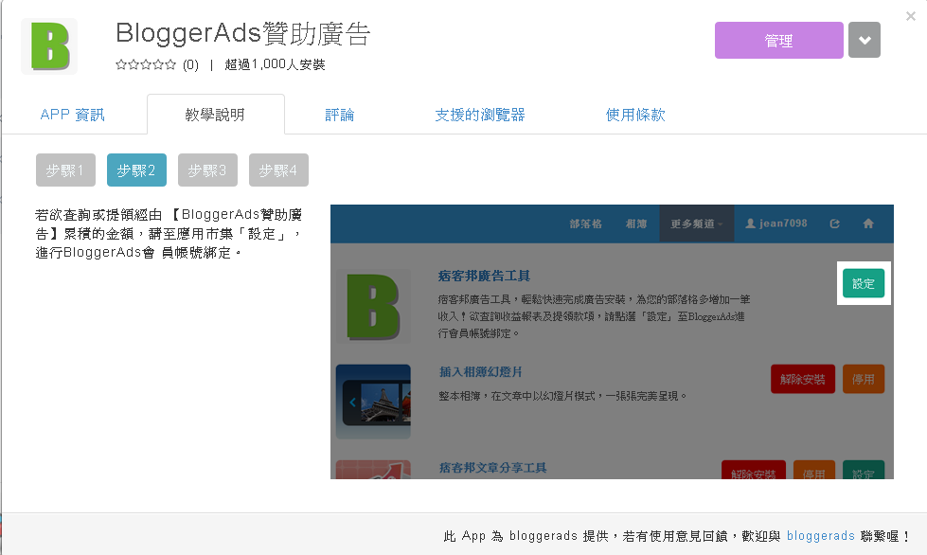Click the slideshow thumbnail with Eiffel tower
The width and height of the screenshot is (927, 555).
(x=373, y=402)
